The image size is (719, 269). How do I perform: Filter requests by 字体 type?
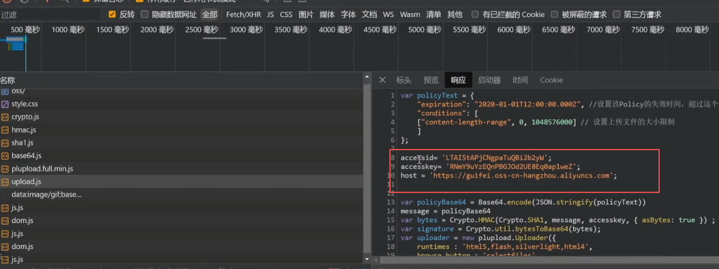click(348, 15)
